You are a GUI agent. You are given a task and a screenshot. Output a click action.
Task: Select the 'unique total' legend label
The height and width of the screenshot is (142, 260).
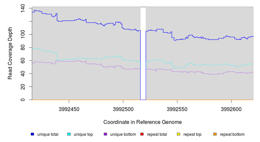click(x=48, y=134)
